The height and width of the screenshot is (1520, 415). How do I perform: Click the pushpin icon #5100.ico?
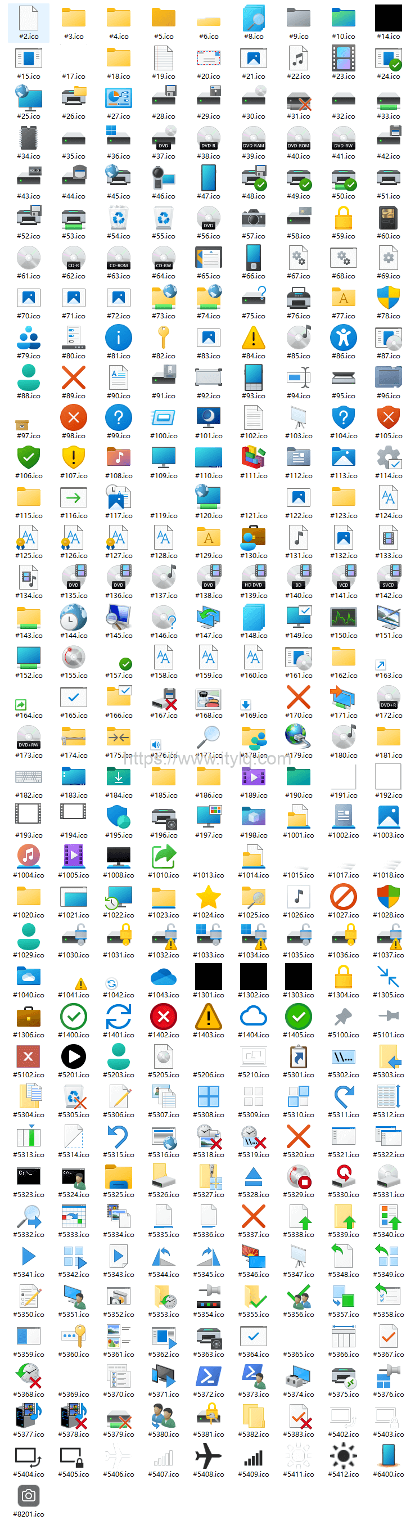coord(343,1017)
